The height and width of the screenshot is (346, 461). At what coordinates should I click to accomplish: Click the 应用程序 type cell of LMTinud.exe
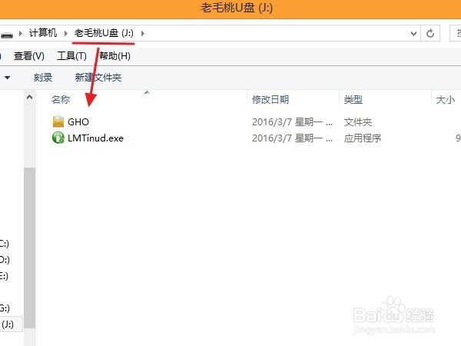pos(363,138)
